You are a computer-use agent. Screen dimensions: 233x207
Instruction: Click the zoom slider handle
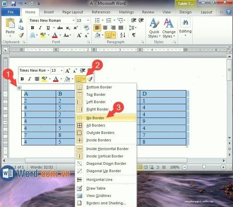pyautogui.click(x=204, y=167)
